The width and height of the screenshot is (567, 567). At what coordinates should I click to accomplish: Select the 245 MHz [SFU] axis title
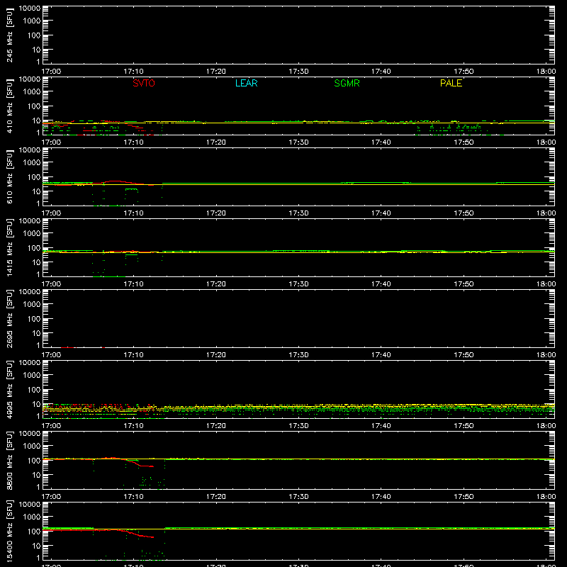(x=10, y=35)
